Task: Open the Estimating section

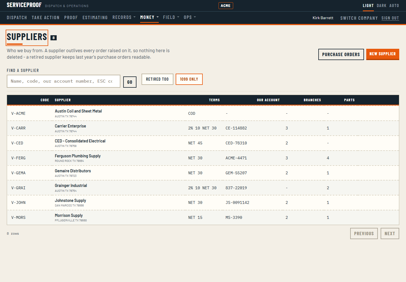Action: tap(95, 17)
